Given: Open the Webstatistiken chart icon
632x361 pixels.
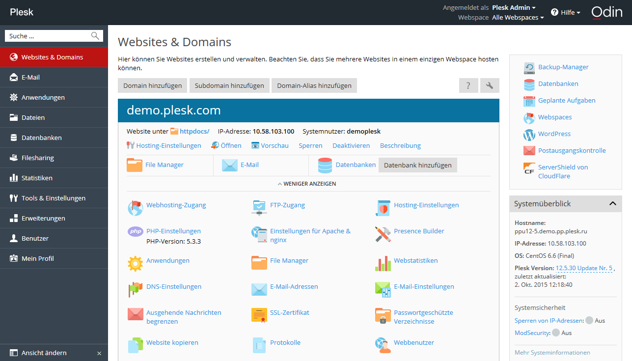Looking at the screenshot, I should coord(383,263).
